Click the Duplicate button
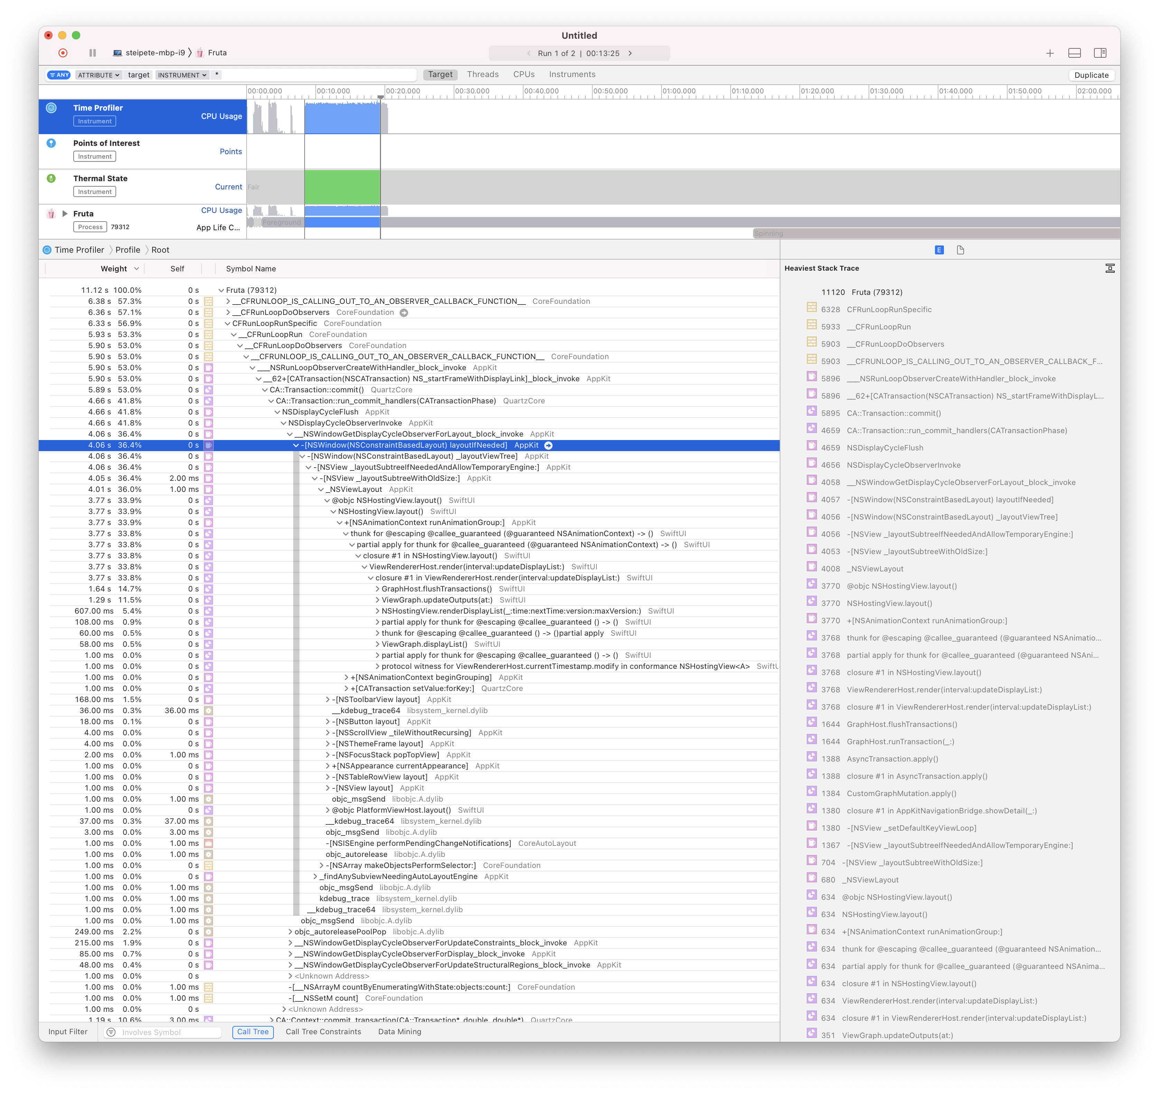The width and height of the screenshot is (1159, 1093). (x=1091, y=75)
